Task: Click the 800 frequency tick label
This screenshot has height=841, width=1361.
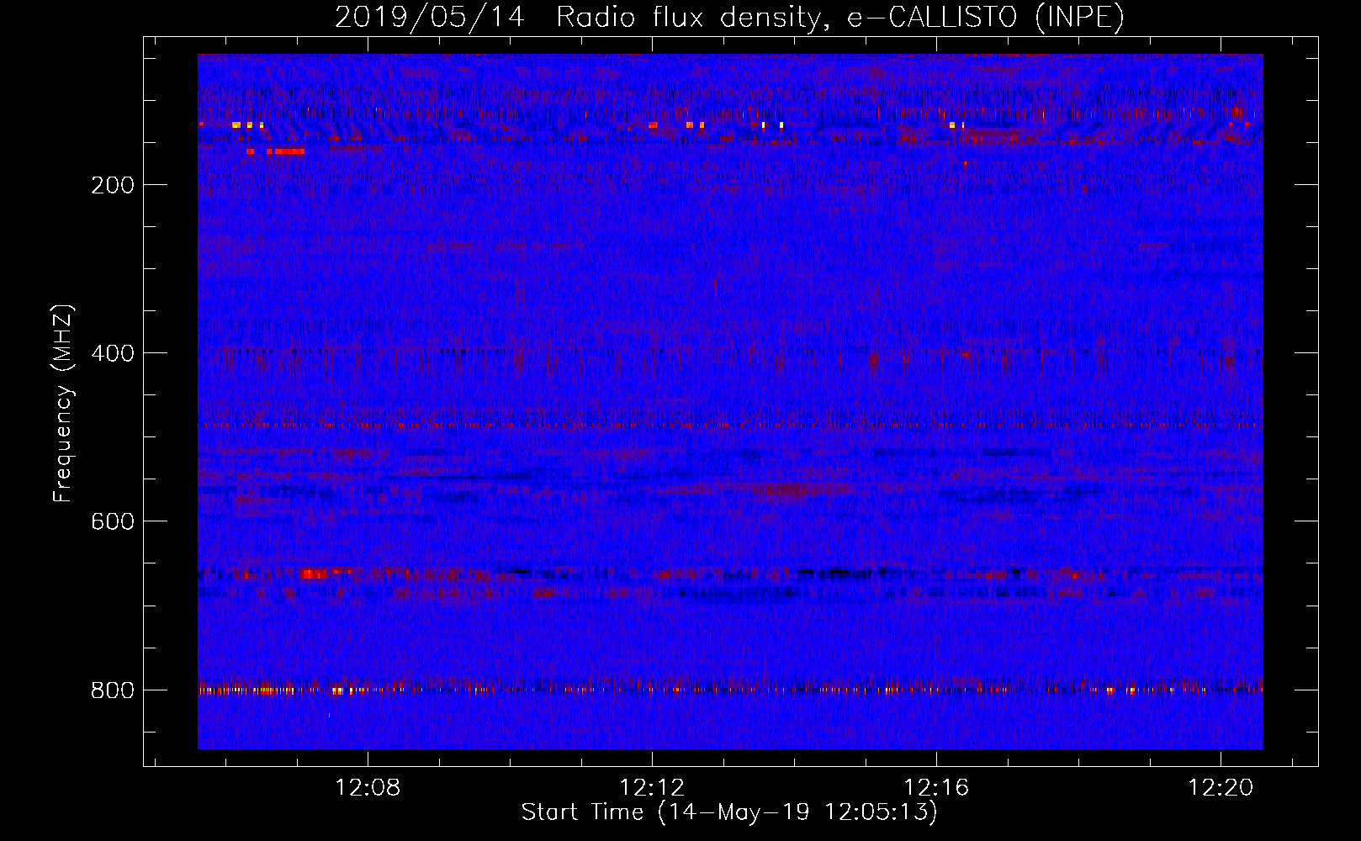Action: tap(113, 690)
